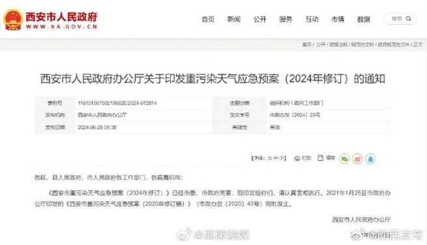Set font size to 中

pos(276,158)
